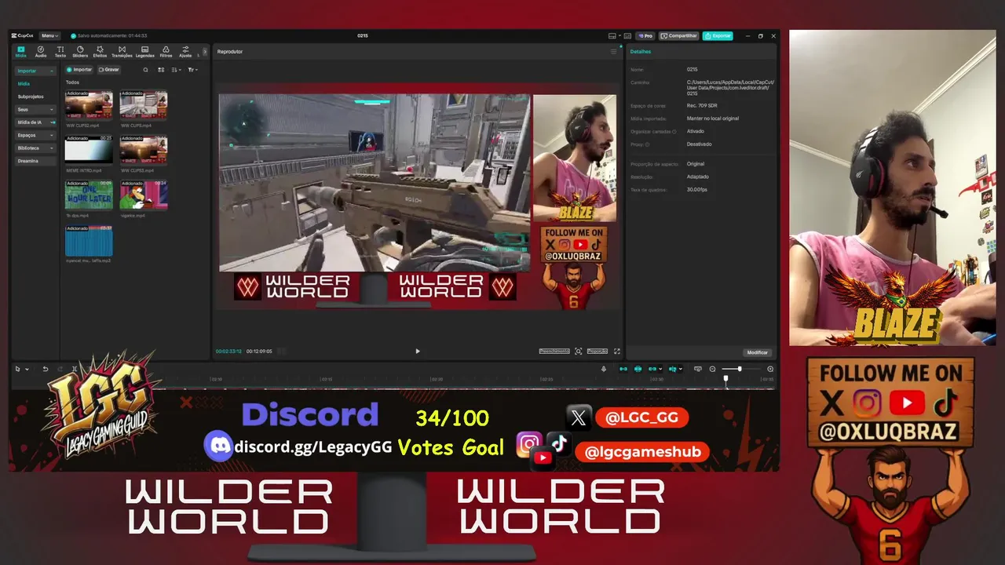Open the Áudio tab

(x=41, y=52)
